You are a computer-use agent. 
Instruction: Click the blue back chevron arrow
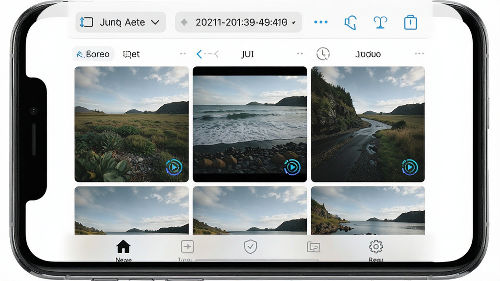(x=199, y=54)
